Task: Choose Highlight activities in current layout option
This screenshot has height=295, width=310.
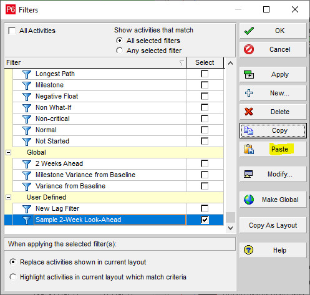Action: click(x=13, y=277)
